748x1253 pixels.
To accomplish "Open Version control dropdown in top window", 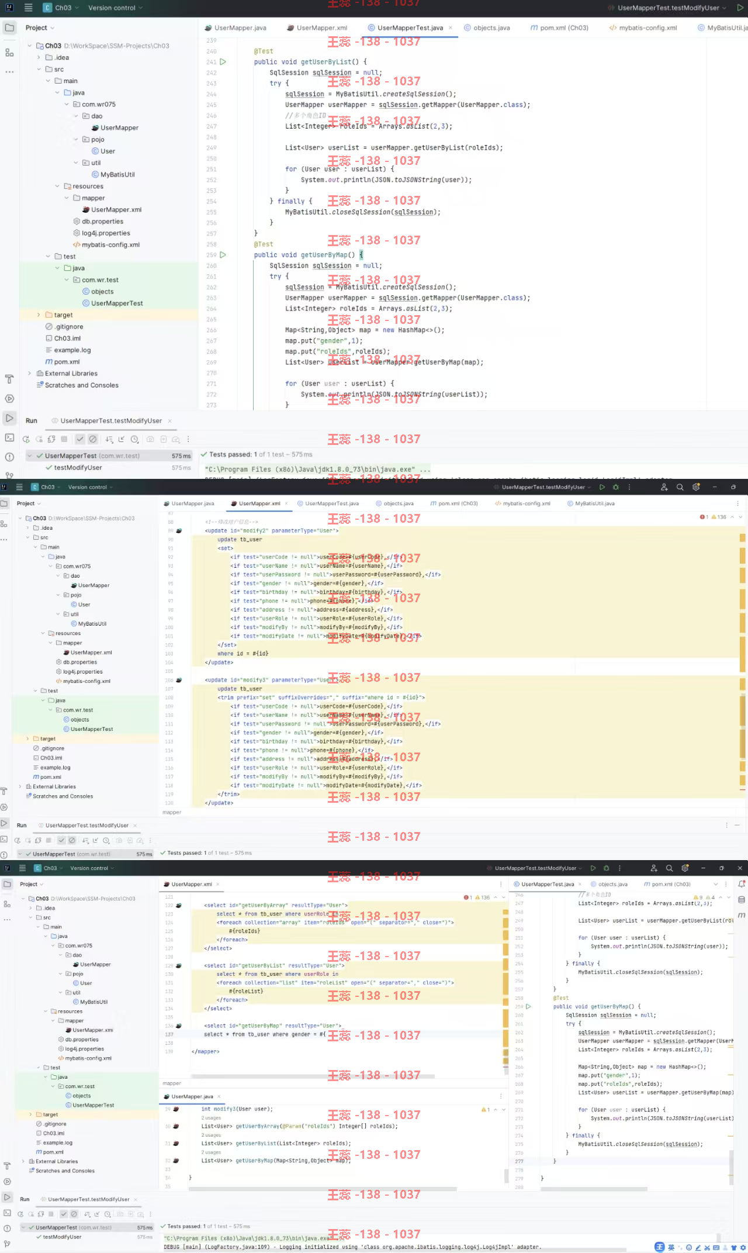I will click(115, 8).
